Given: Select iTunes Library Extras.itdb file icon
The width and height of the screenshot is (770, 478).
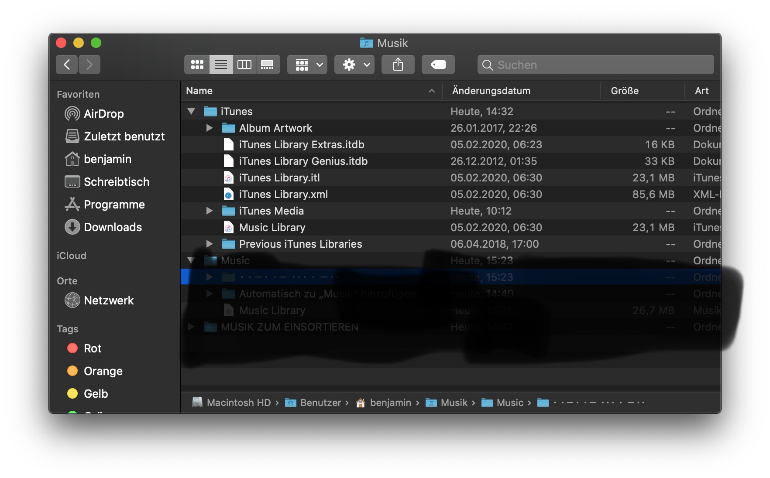Looking at the screenshot, I should point(229,145).
